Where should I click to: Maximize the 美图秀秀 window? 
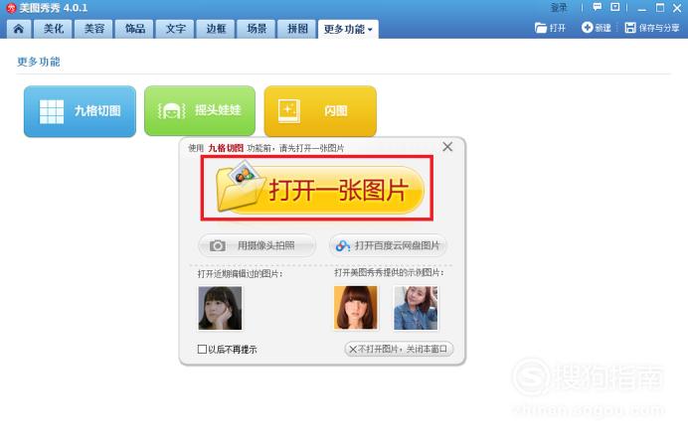pyautogui.click(x=659, y=8)
